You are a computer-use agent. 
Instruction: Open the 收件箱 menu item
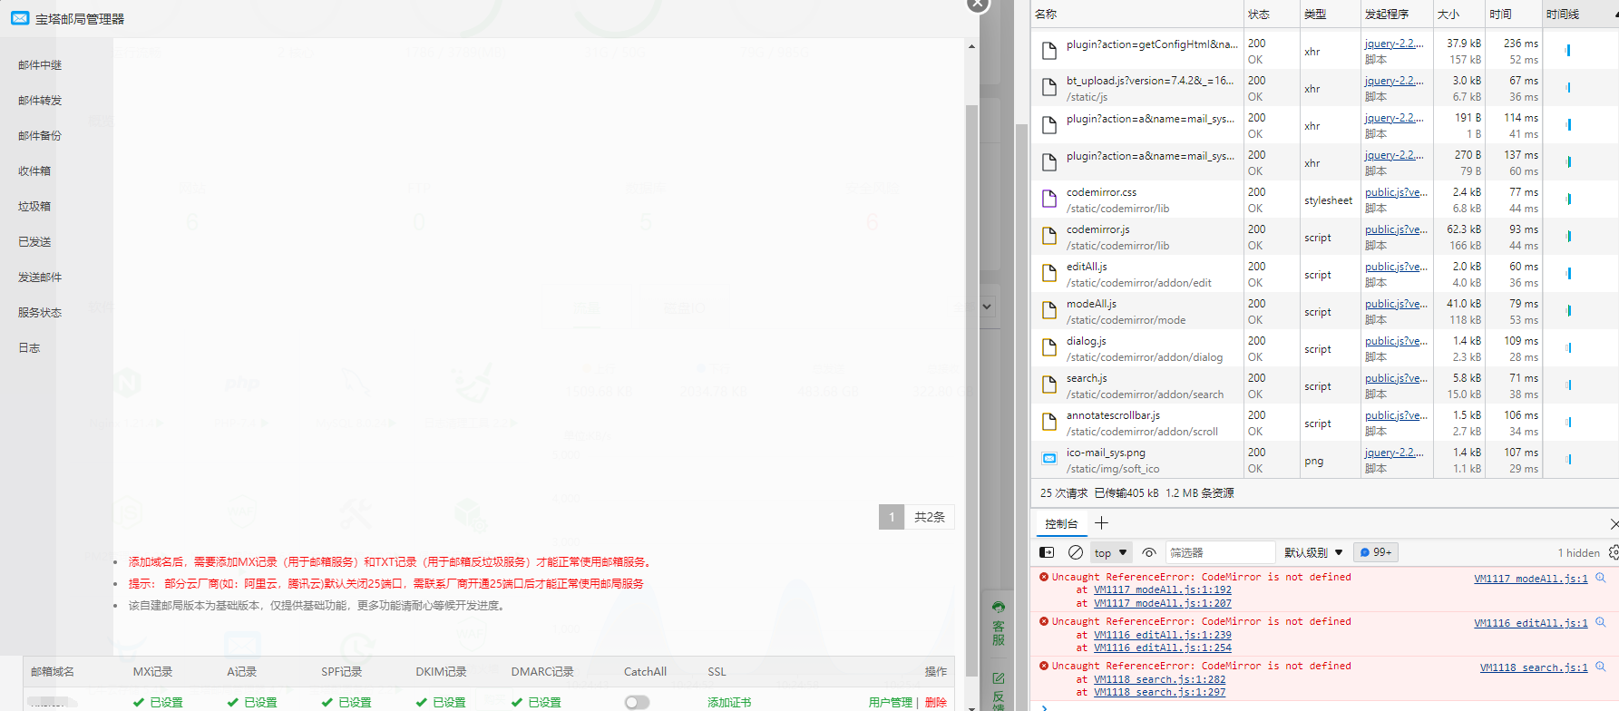coord(34,171)
